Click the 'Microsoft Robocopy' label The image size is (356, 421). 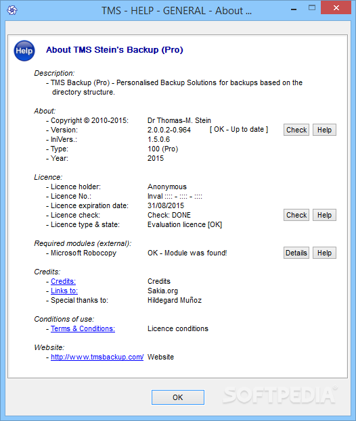tap(84, 253)
